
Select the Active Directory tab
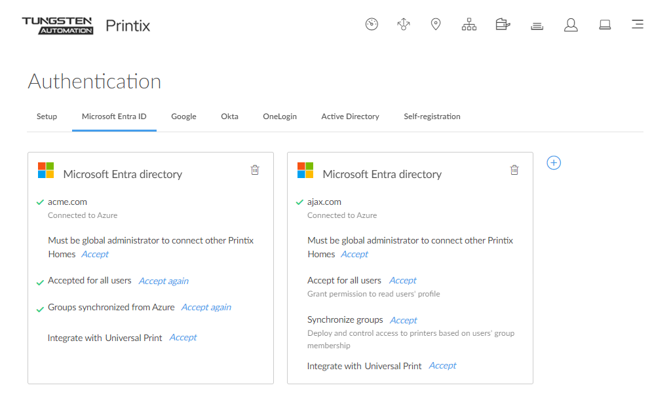[350, 117]
